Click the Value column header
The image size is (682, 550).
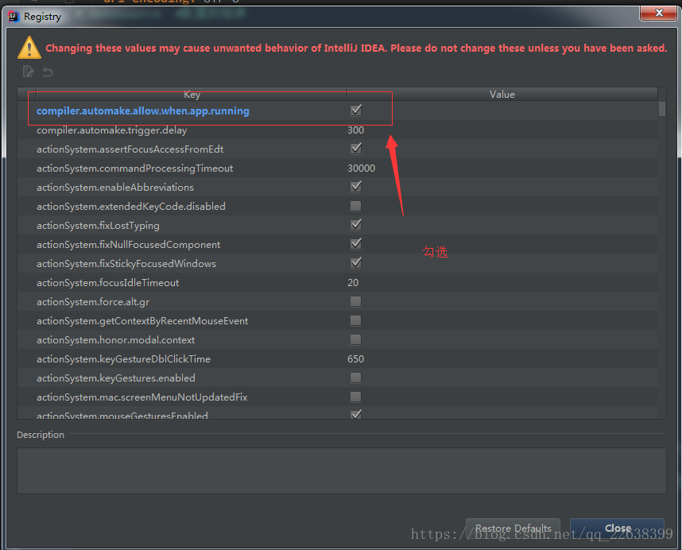click(x=502, y=95)
